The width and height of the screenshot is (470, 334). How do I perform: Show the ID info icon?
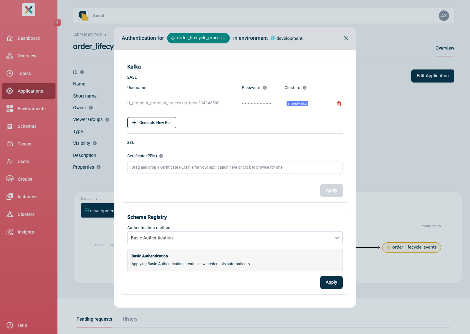click(x=82, y=72)
